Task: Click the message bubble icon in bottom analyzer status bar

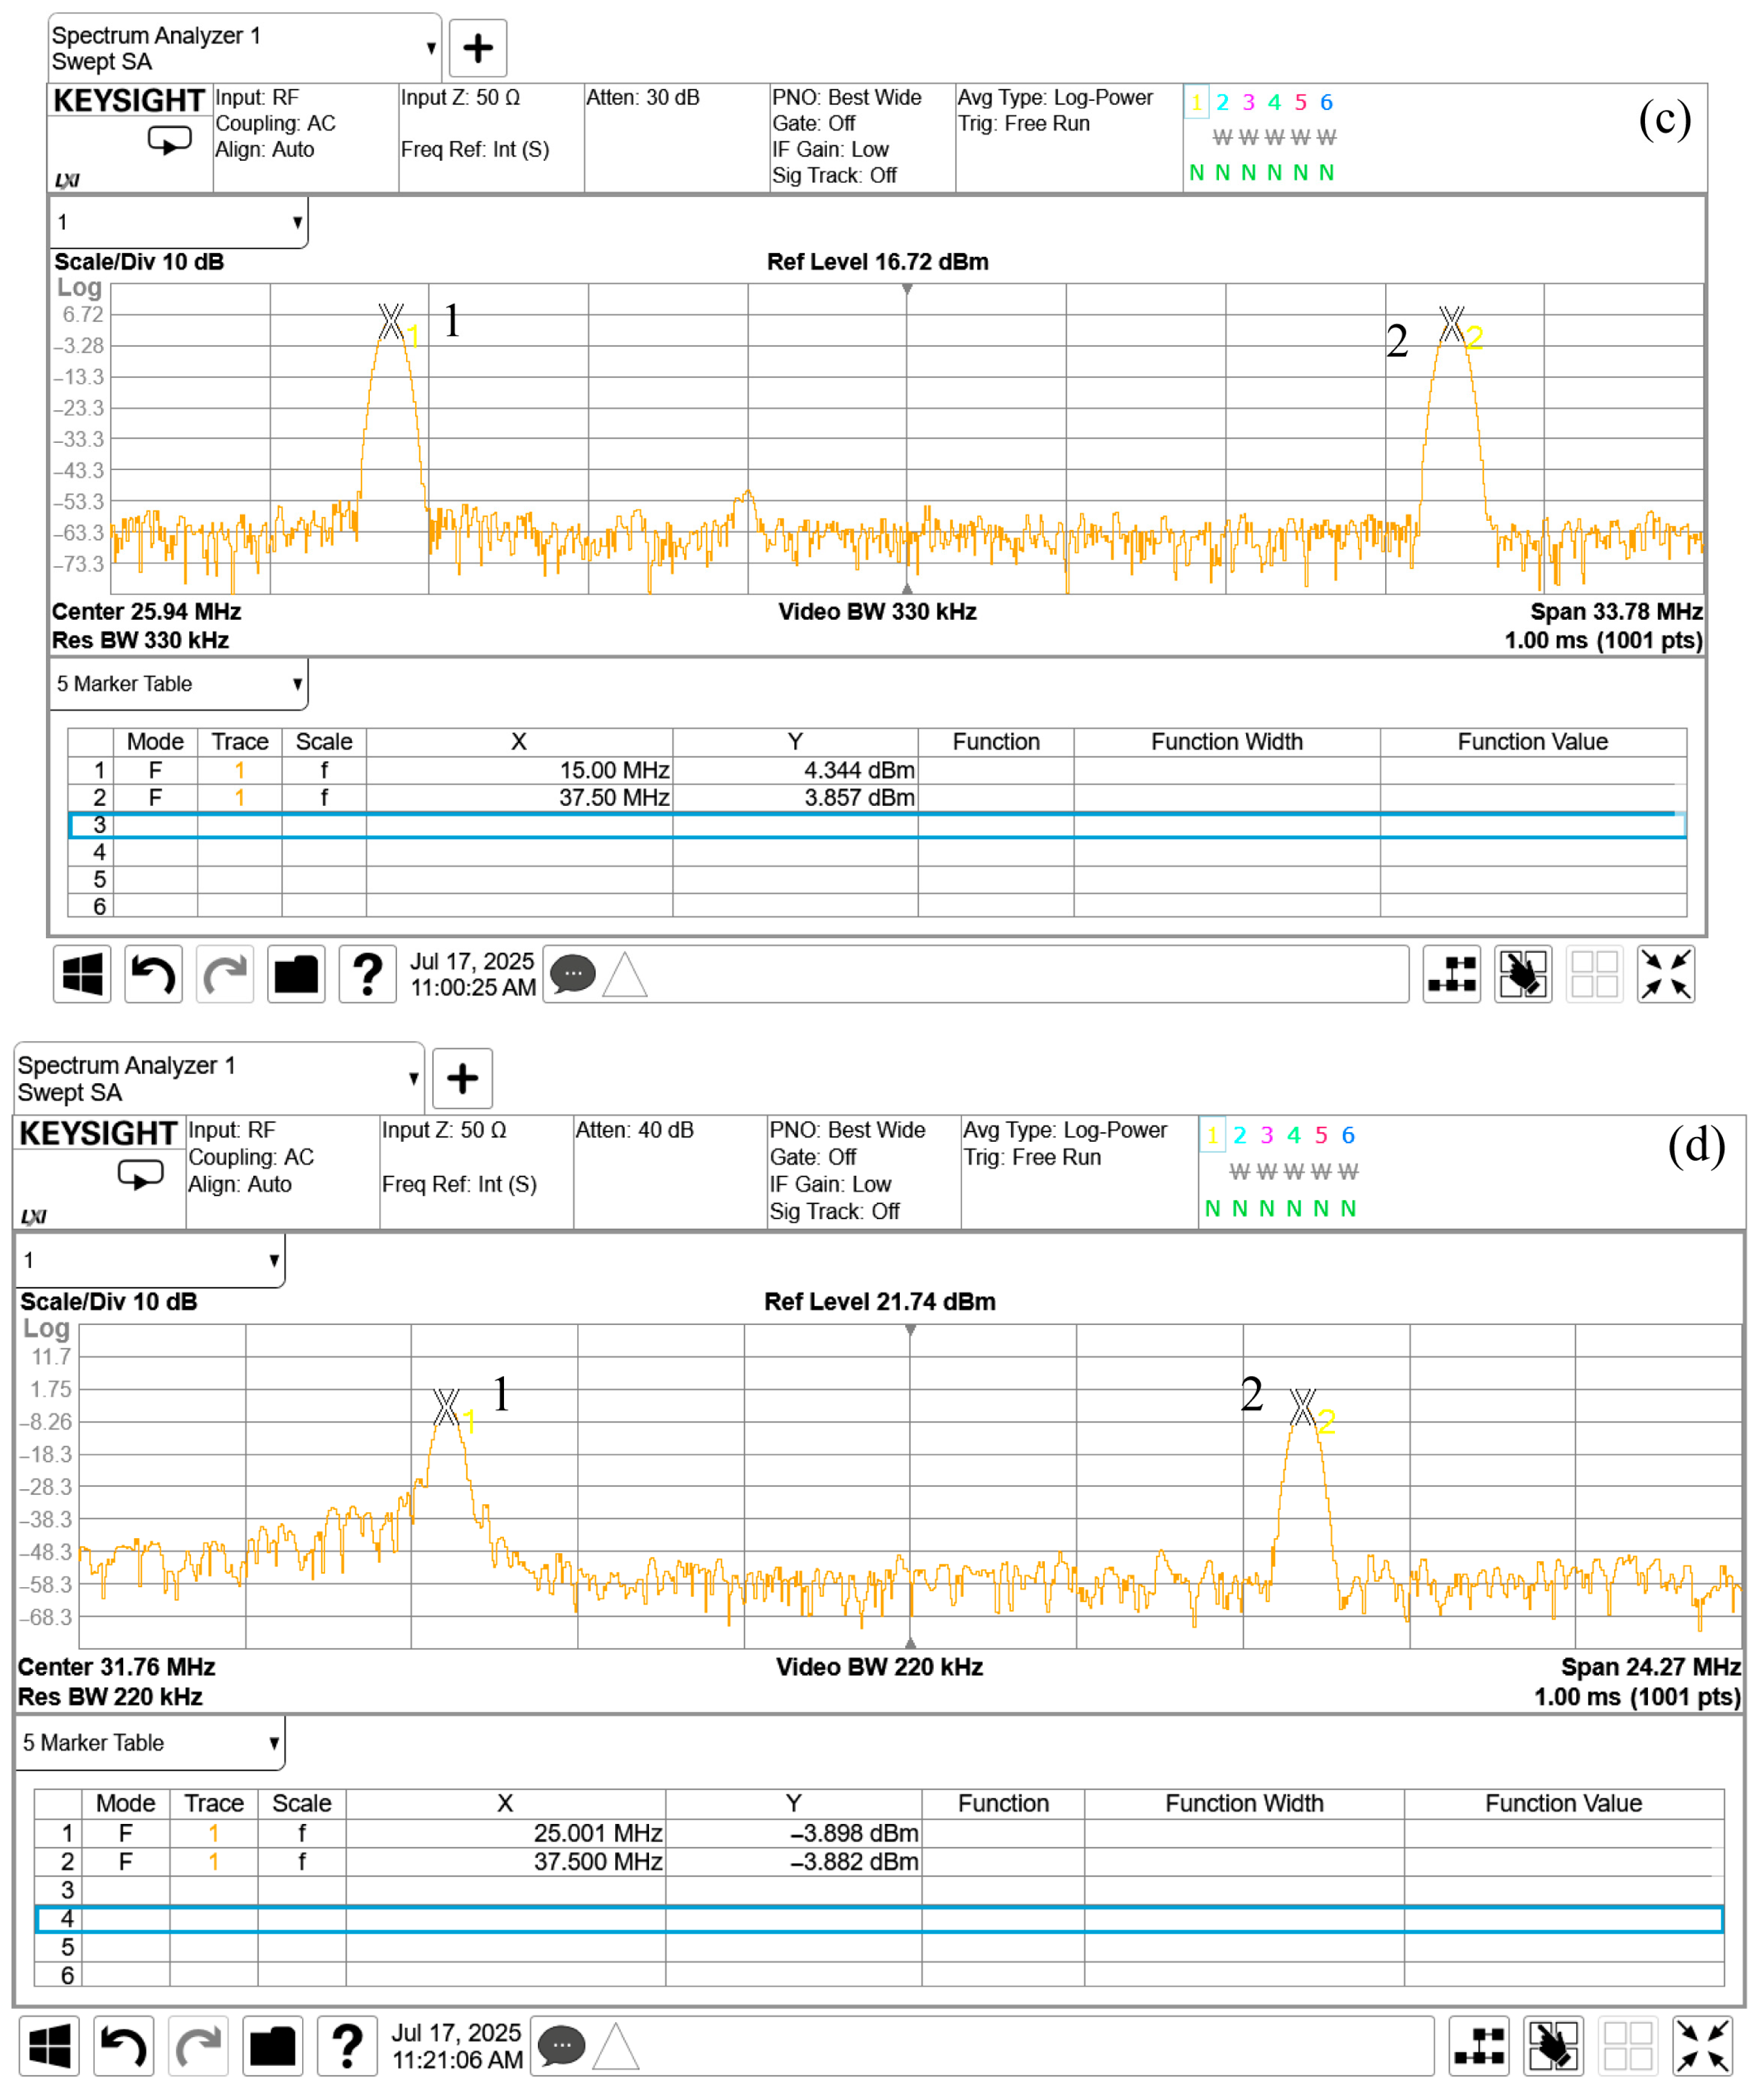Action: (562, 2045)
